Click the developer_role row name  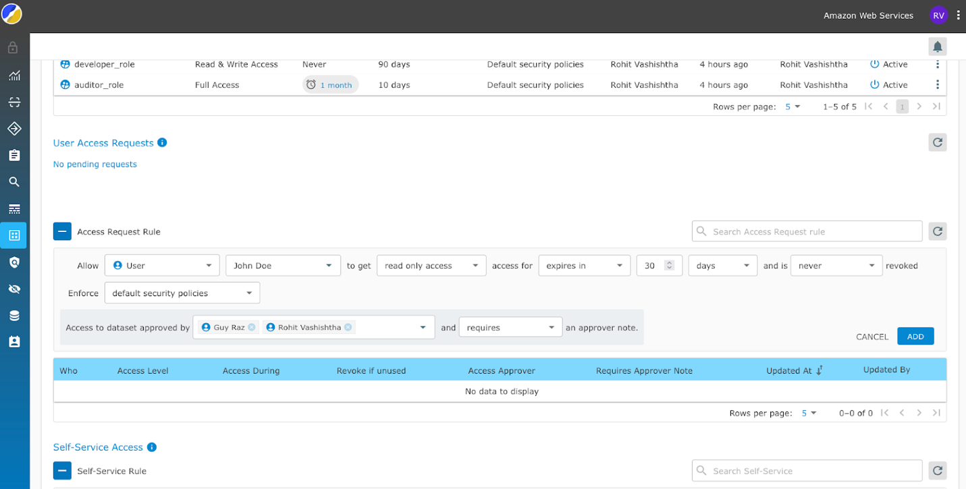[105, 64]
